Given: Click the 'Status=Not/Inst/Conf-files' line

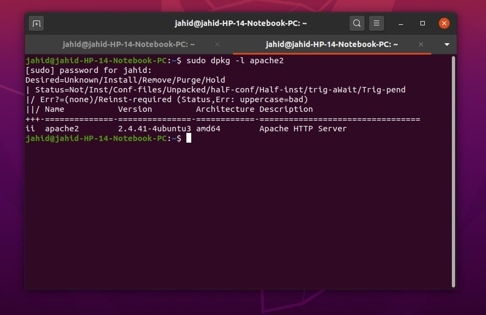Looking at the screenshot, I should [216, 90].
